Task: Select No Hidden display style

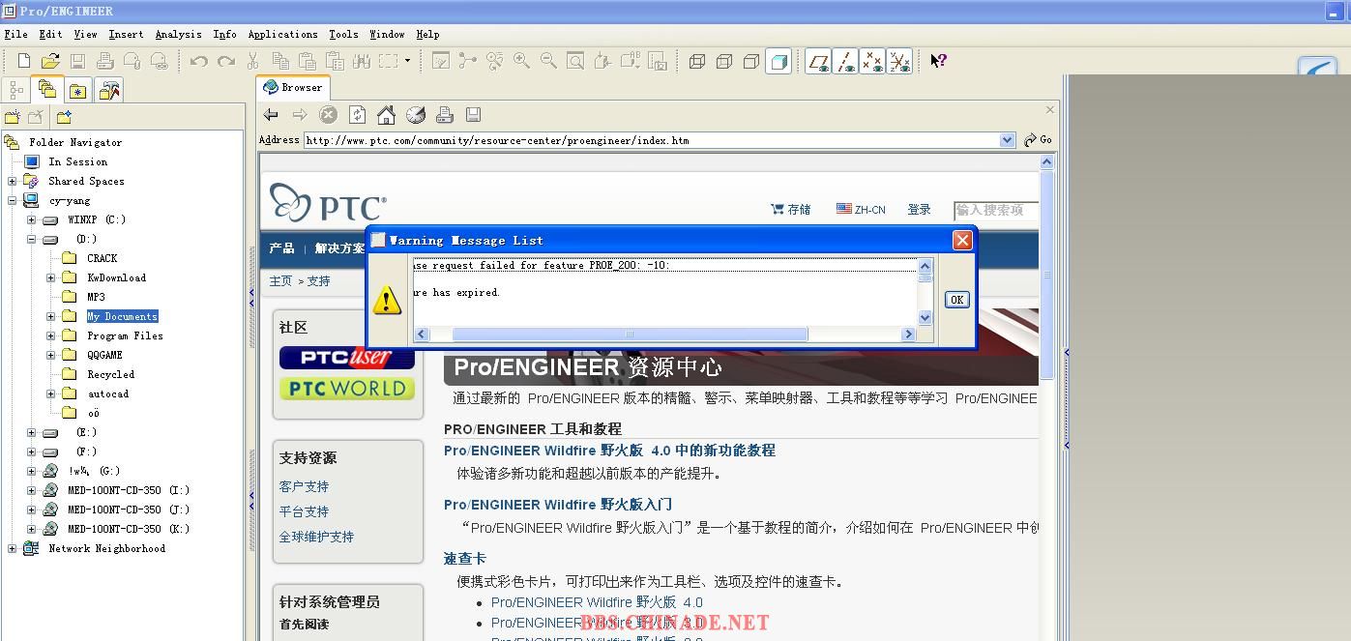Action: coord(751,62)
